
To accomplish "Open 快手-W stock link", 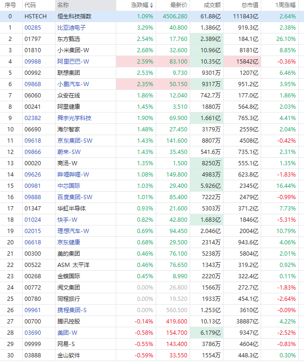I will point(67,220).
